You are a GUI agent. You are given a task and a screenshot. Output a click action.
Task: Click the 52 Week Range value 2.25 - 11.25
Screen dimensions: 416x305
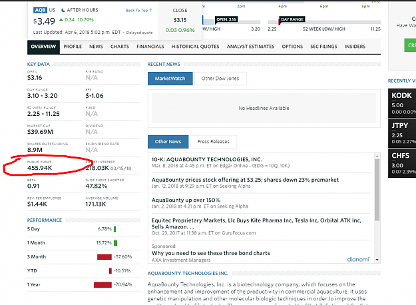pos(43,114)
